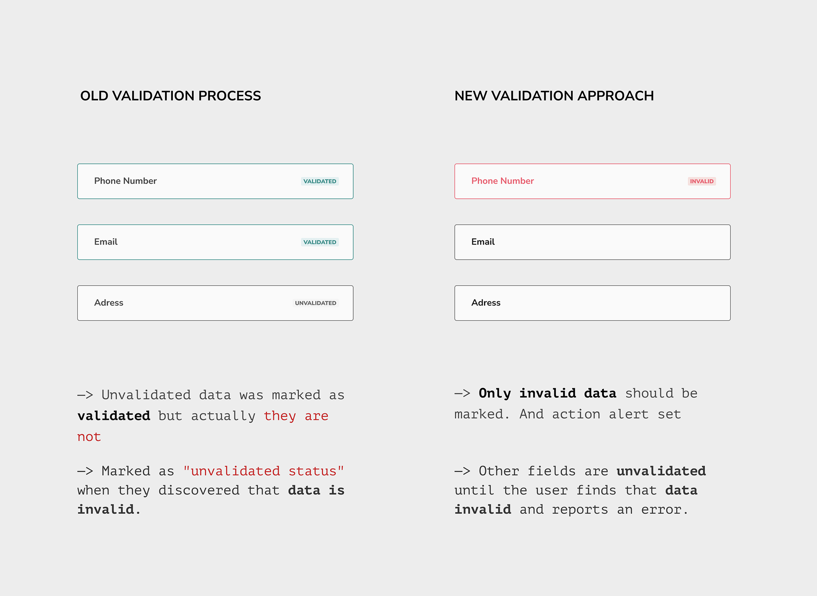Click the red "unvalidated status" quoted text
This screenshot has height=596, width=817.
[x=263, y=471]
